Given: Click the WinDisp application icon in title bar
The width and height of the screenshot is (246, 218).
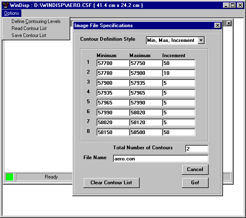Looking at the screenshot, I should point(5,5).
